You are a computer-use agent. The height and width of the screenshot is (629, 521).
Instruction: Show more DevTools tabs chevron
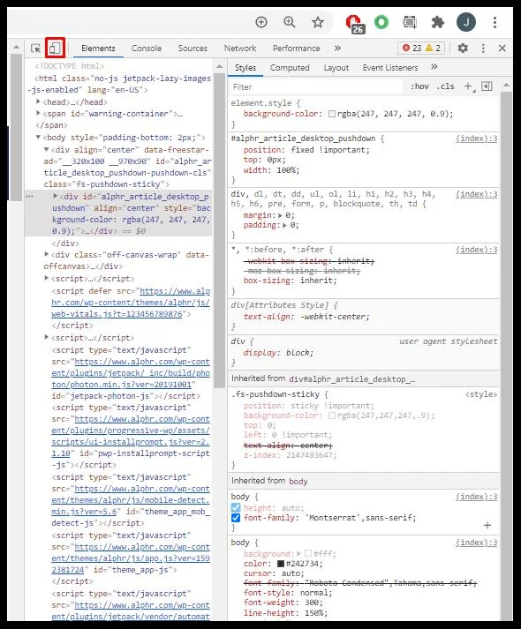pyautogui.click(x=337, y=49)
